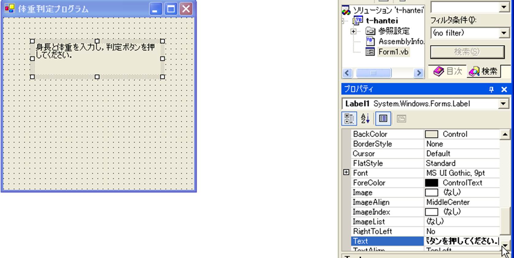Expand the Font property group

[x=346, y=172]
